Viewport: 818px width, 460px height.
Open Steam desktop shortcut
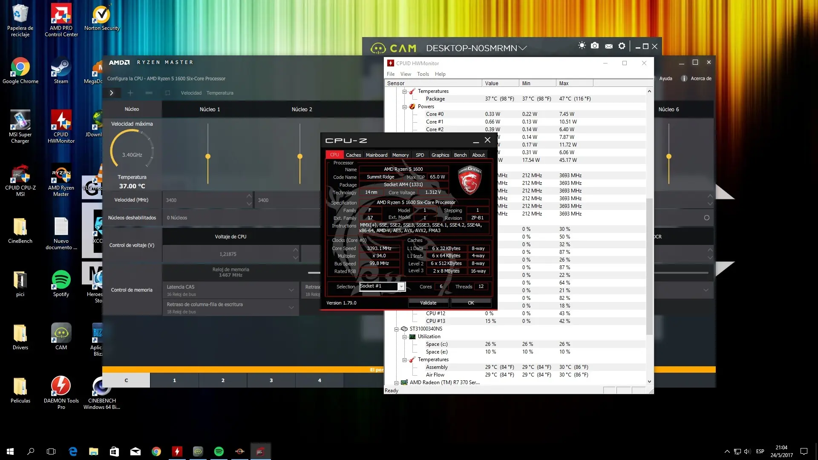coord(61,70)
